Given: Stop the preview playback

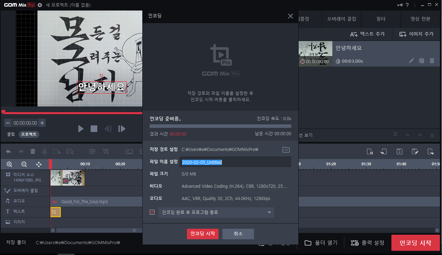Looking at the screenshot, I should click(x=94, y=129).
